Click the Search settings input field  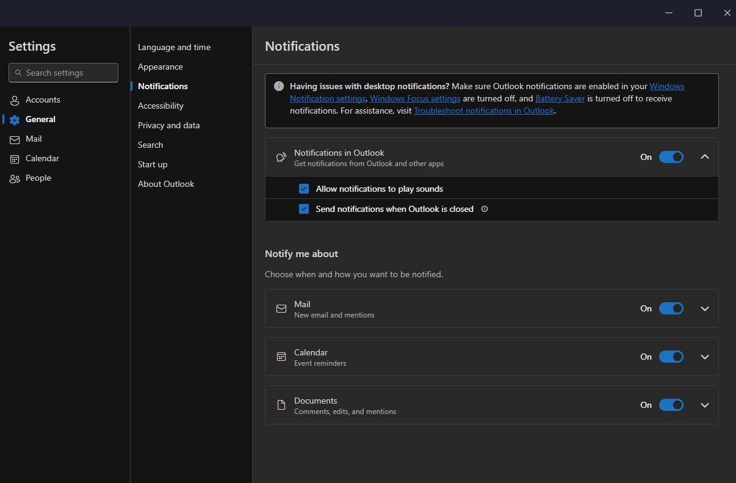63,73
